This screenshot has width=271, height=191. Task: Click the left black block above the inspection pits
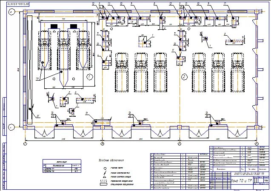point(54,26)
